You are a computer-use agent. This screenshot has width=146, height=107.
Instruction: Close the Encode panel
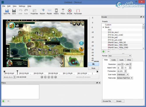(x=143, y=17)
